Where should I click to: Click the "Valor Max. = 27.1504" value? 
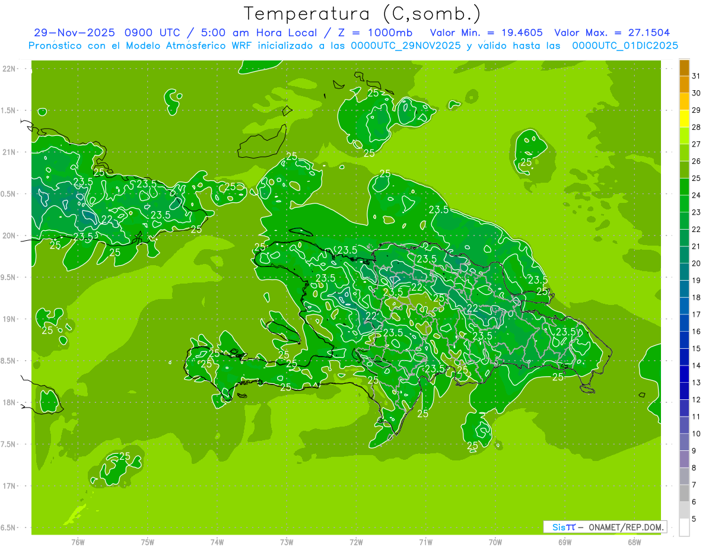(x=612, y=33)
